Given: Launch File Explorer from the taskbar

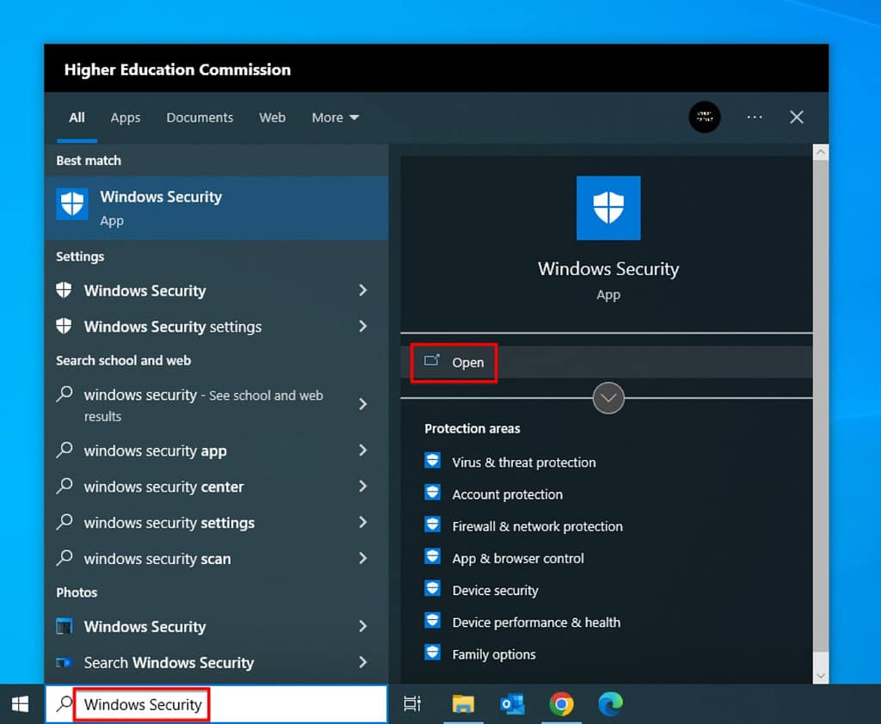Looking at the screenshot, I should pyautogui.click(x=463, y=703).
